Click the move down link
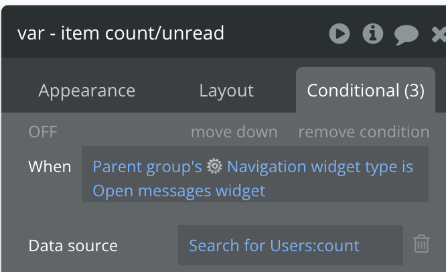 click(234, 132)
